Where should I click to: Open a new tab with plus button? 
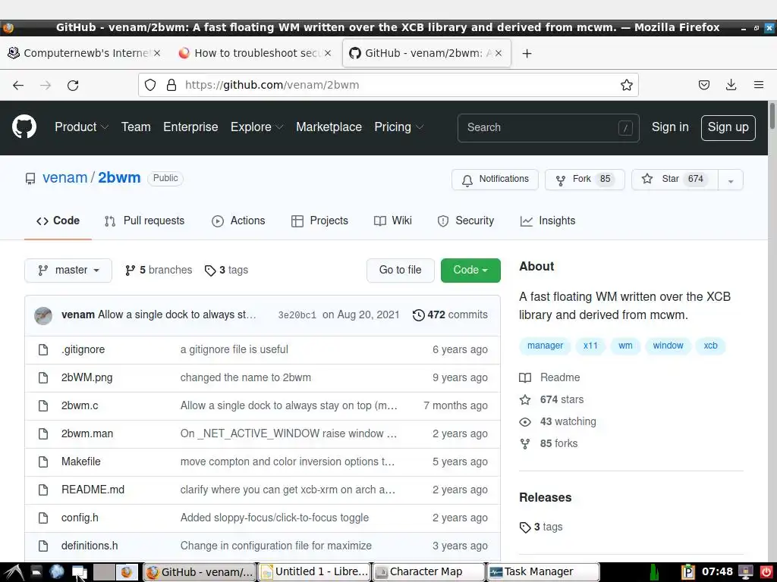click(527, 54)
